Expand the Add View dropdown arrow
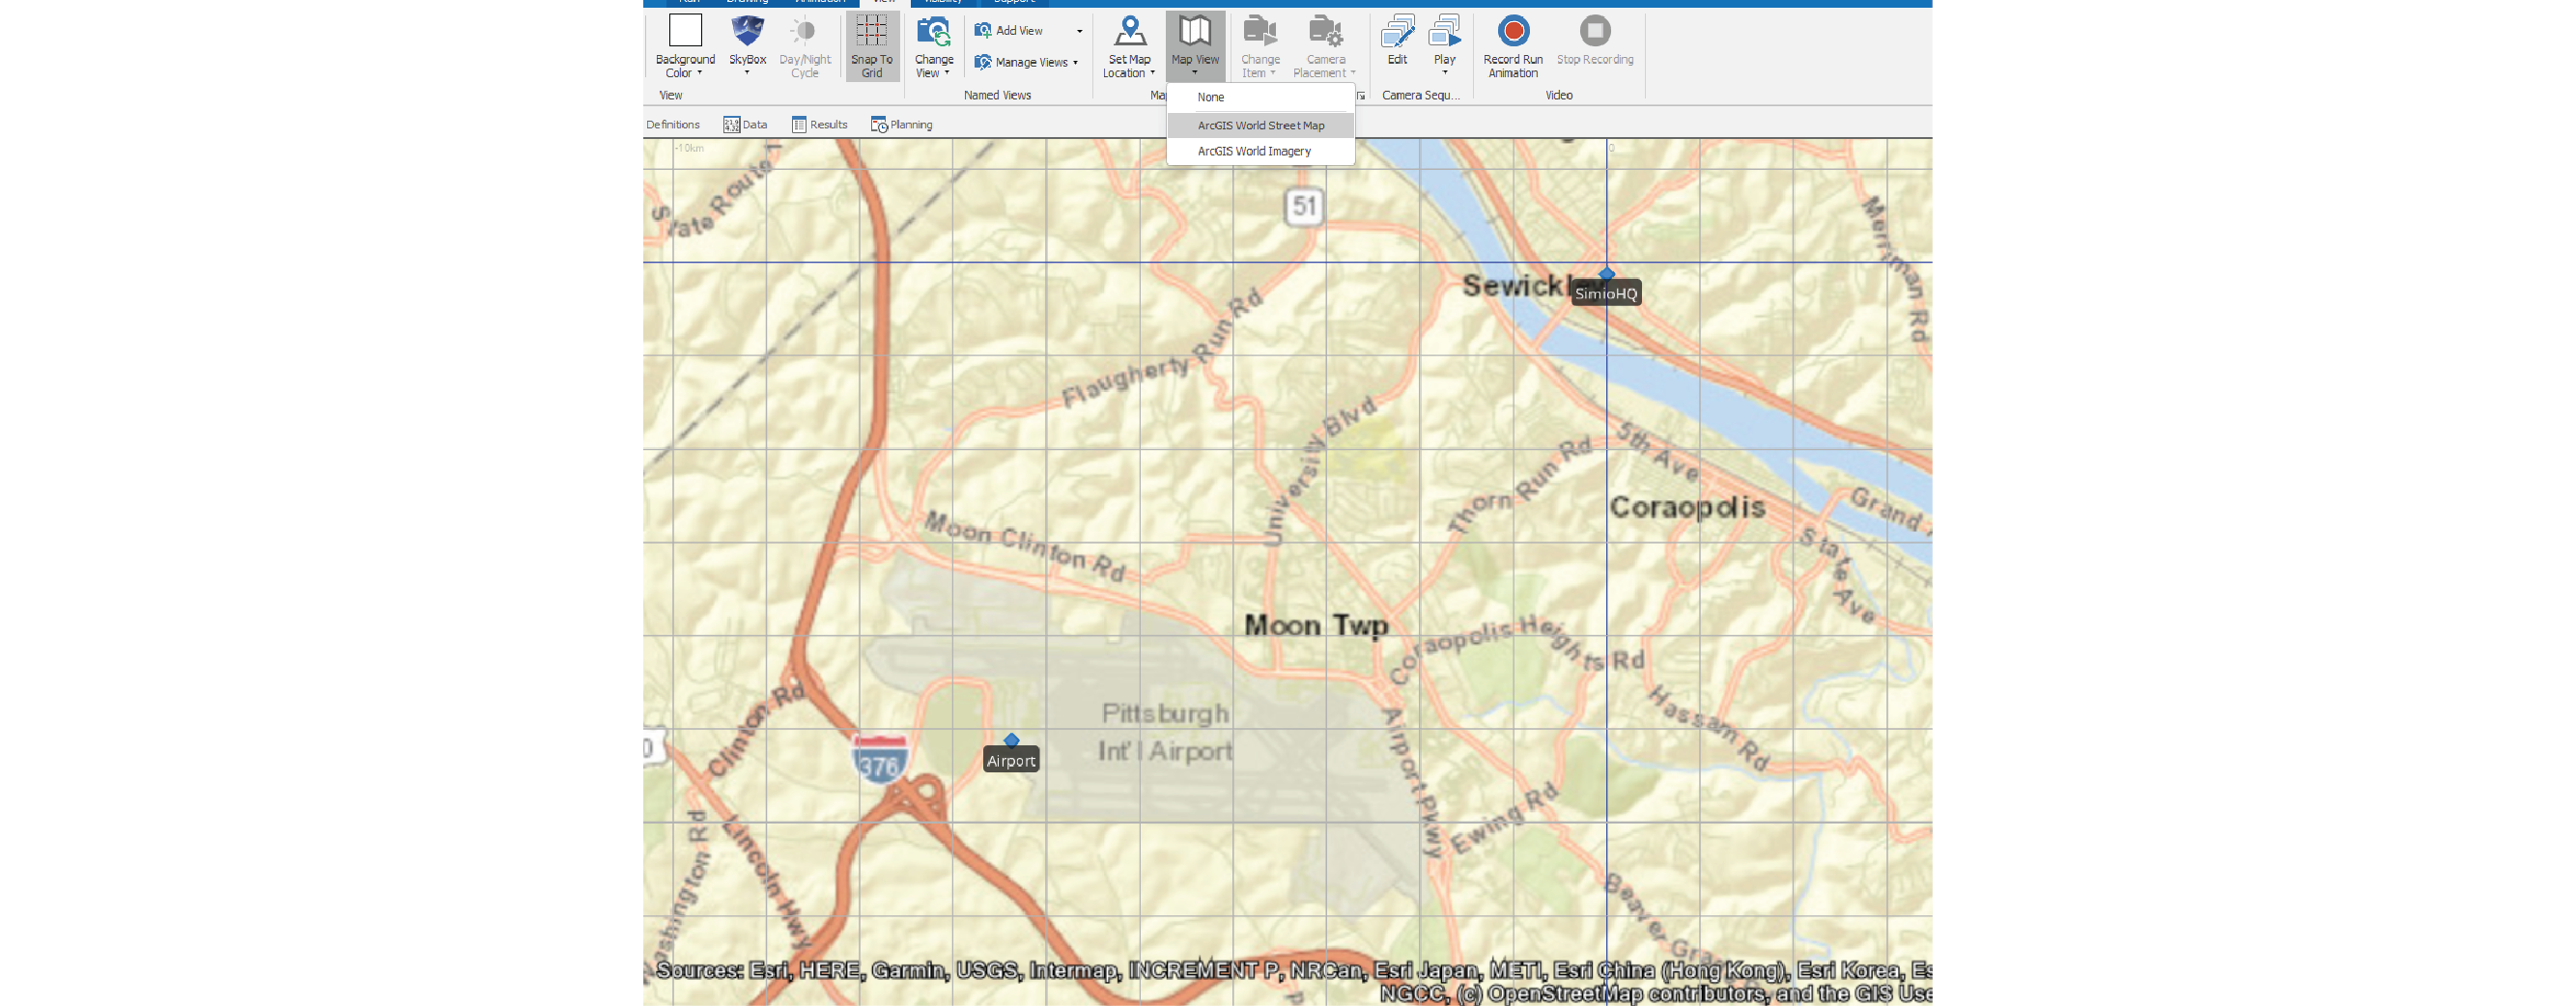This screenshot has height=1006, width=2576. point(1079,31)
